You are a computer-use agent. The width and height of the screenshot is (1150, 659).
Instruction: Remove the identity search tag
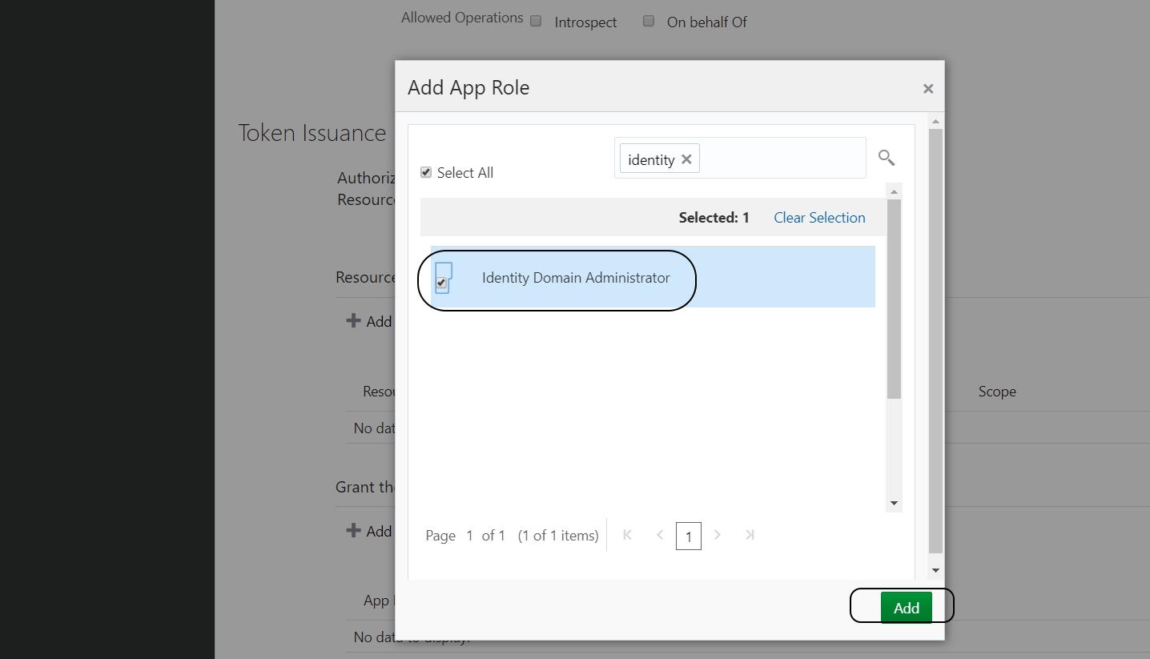(x=686, y=159)
